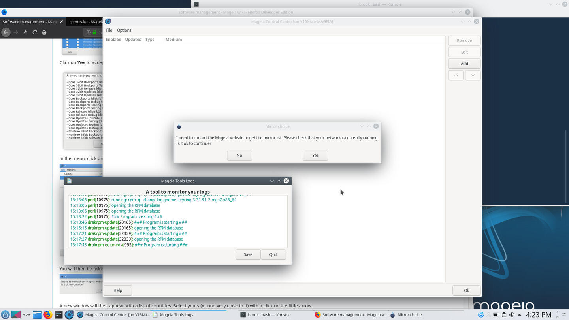The height and width of the screenshot is (320, 569).
Task: Launch Mageia Control Center from the taskbar launcher
Action: click(69, 315)
